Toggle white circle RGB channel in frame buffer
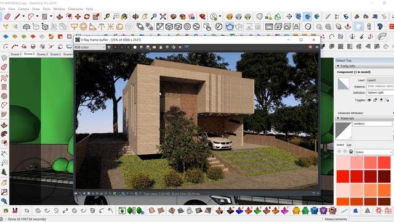The width and height of the screenshot is (394, 222). click(135, 47)
